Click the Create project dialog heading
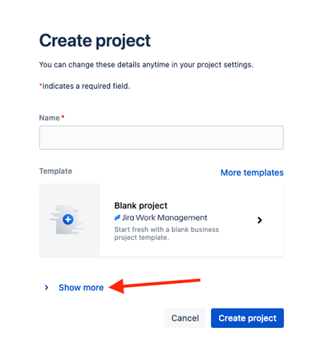This screenshot has height=356, width=329. click(x=95, y=41)
